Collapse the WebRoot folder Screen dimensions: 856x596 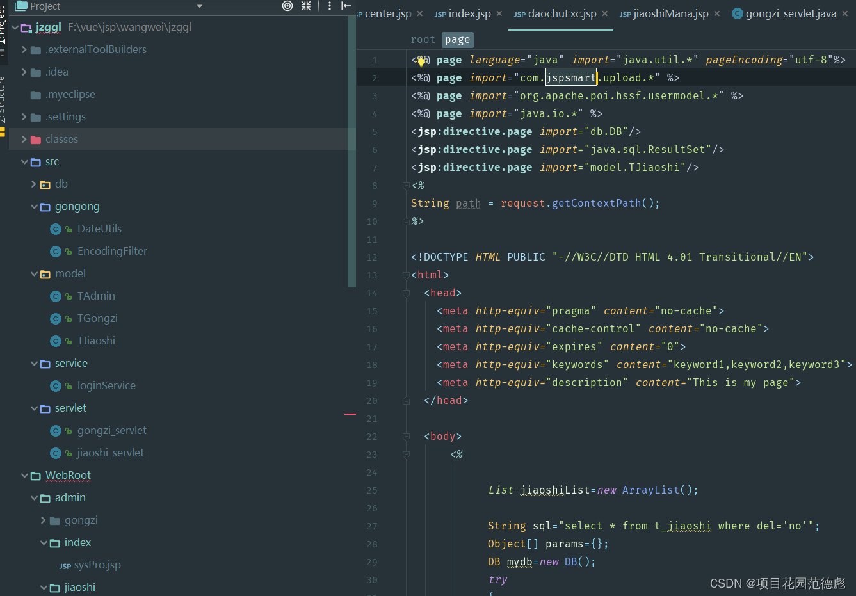pyautogui.click(x=24, y=476)
